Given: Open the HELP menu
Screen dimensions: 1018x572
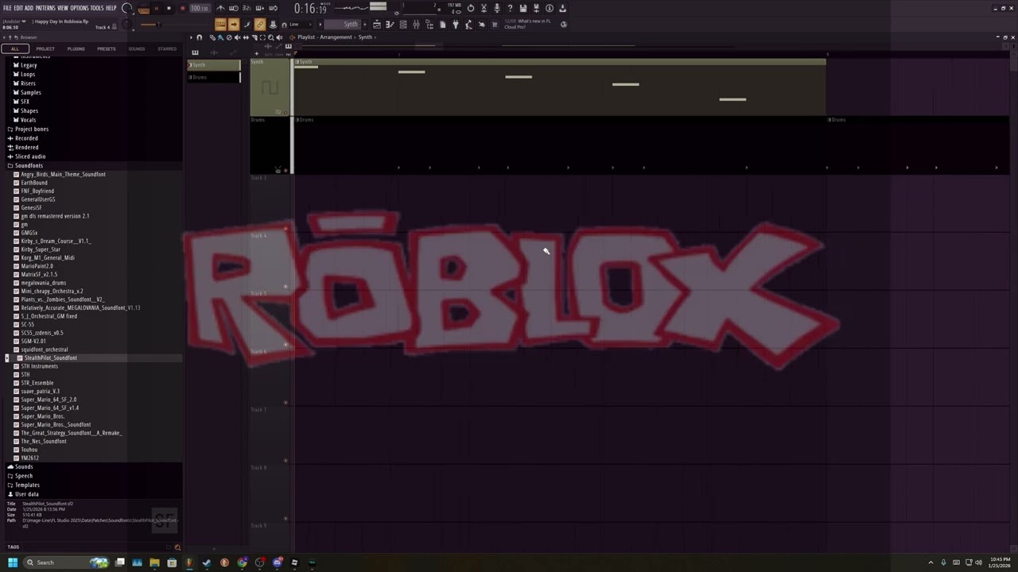Looking at the screenshot, I should point(111,8).
